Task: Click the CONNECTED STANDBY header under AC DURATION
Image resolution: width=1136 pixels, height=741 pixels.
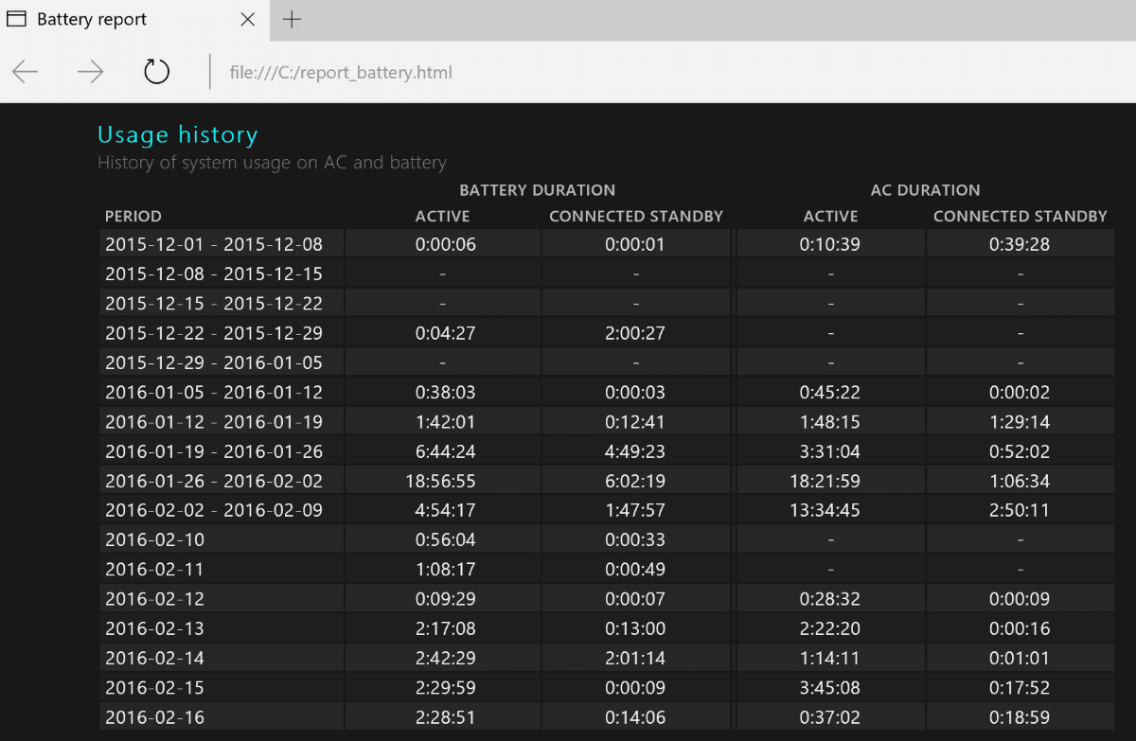Action: click(1021, 217)
